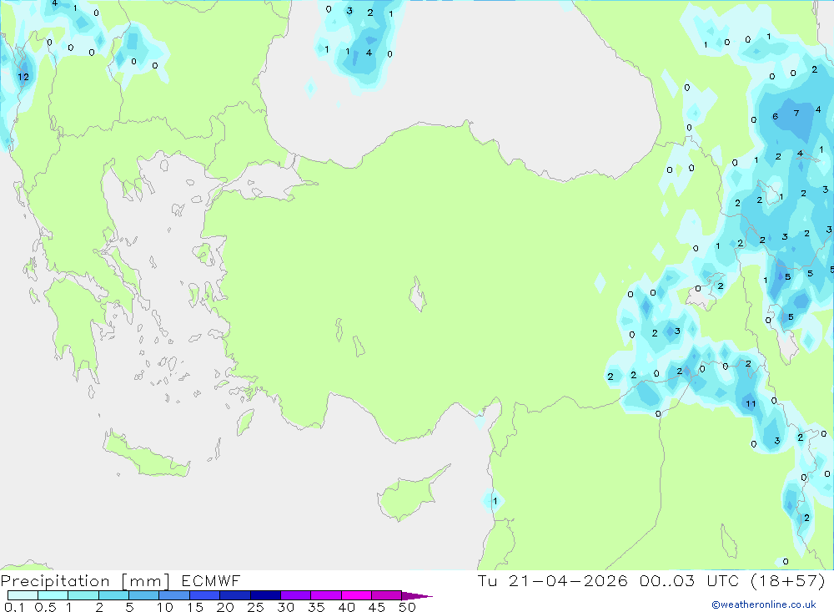834x612 pixels.
Task: Click the legend label "25"
Action: pos(255,607)
